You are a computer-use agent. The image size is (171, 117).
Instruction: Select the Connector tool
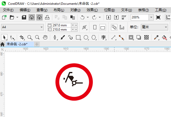(121, 38)
